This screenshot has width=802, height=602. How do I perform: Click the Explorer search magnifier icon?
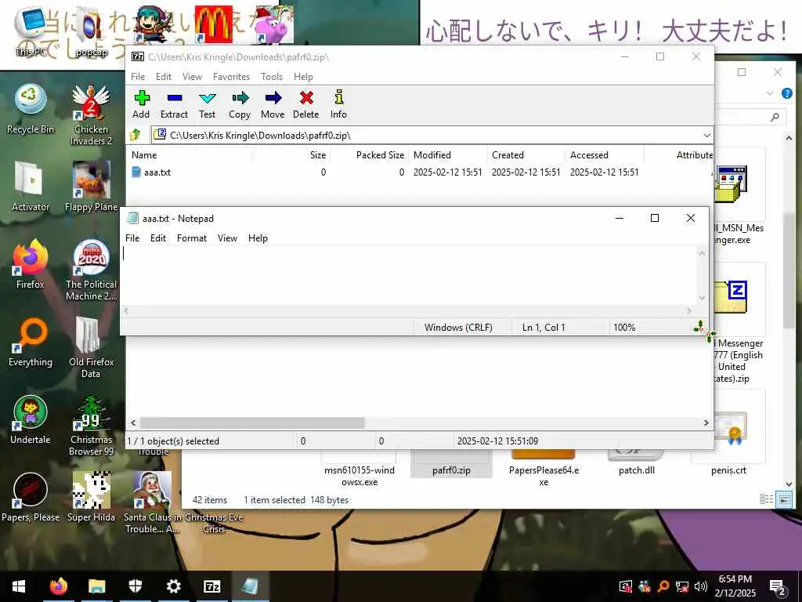(775, 118)
